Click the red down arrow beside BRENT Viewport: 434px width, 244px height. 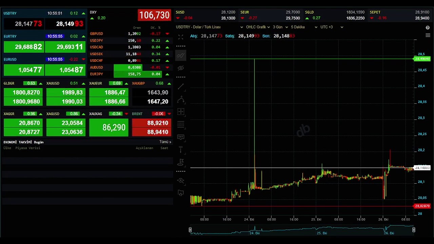(x=169, y=114)
